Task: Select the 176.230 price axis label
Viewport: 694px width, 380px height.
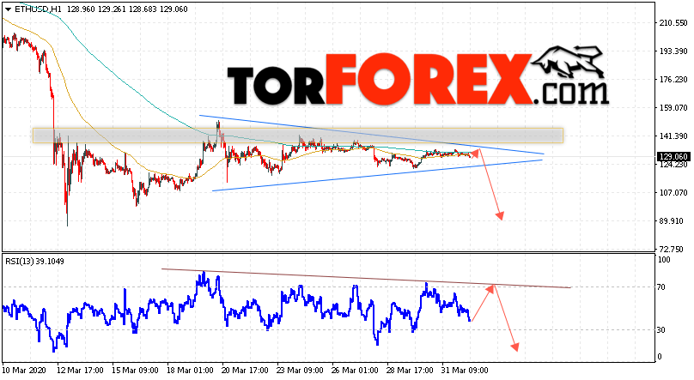Action: 673,80
